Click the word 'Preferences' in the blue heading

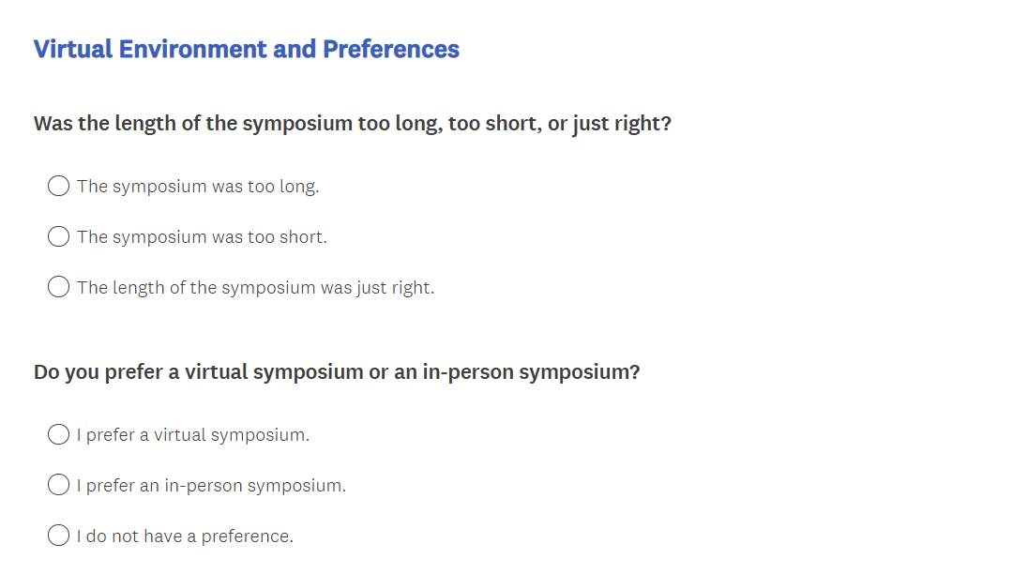391,49
